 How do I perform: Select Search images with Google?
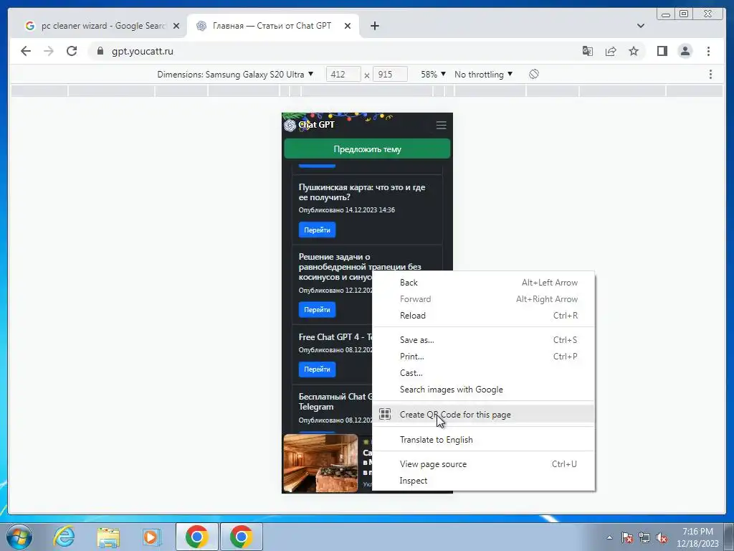click(x=484, y=390)
